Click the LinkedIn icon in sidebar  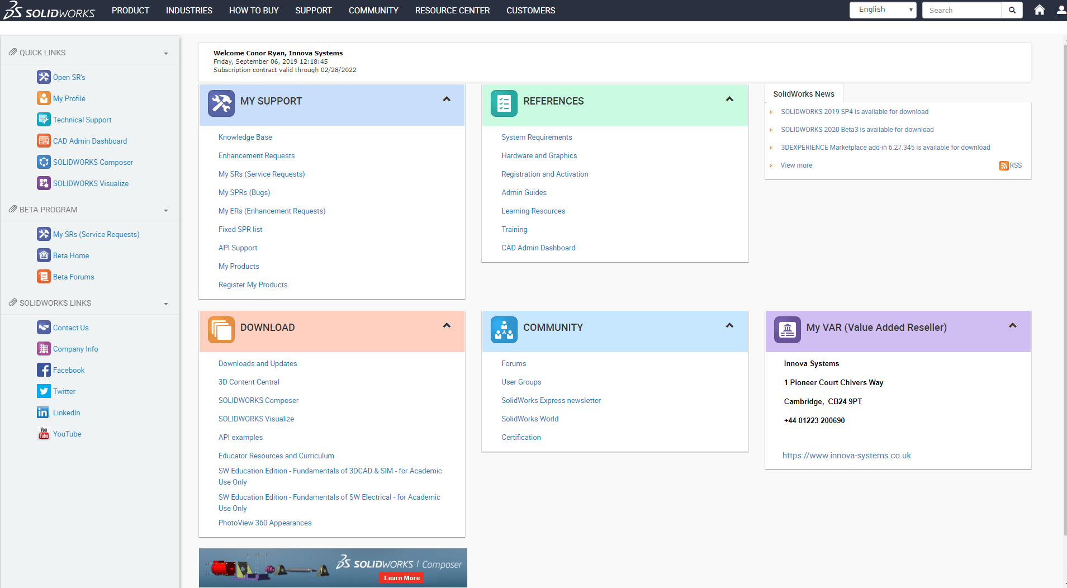point(44,412)
